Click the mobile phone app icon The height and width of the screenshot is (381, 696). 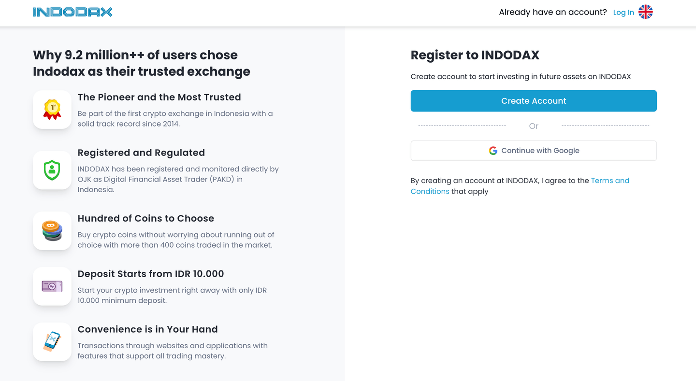tap(52, 341)
